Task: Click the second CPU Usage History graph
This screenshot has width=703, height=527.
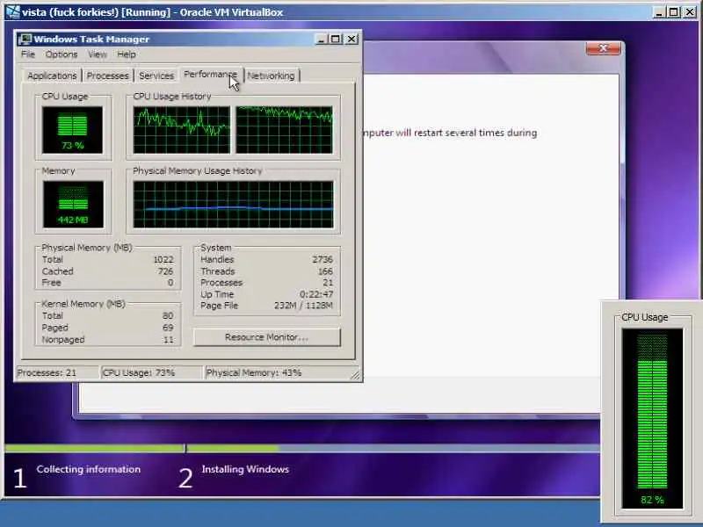Action: coord(284,130)
